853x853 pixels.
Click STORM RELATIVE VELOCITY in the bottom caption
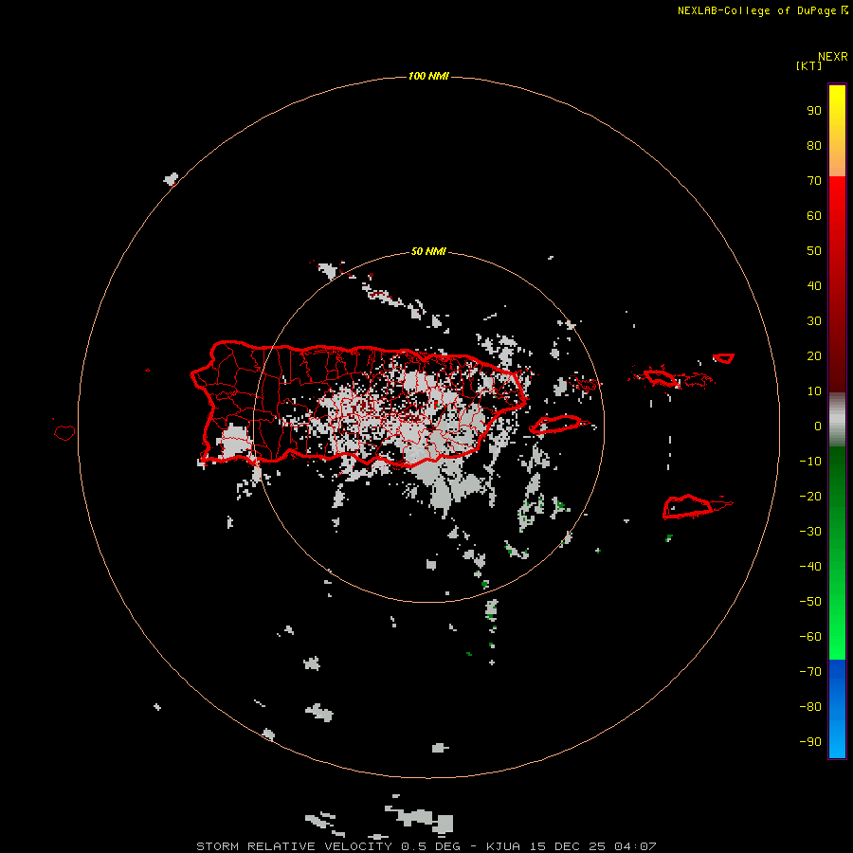(294, 846)
